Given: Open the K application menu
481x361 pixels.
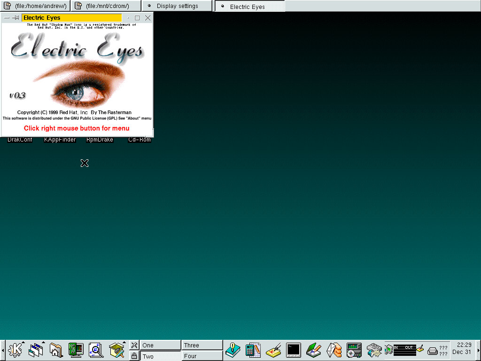Looking at the screenshot, I should (x=16, y=350).
